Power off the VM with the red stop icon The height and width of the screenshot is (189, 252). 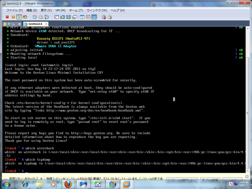pyautogui.click(x=7, y=17)
